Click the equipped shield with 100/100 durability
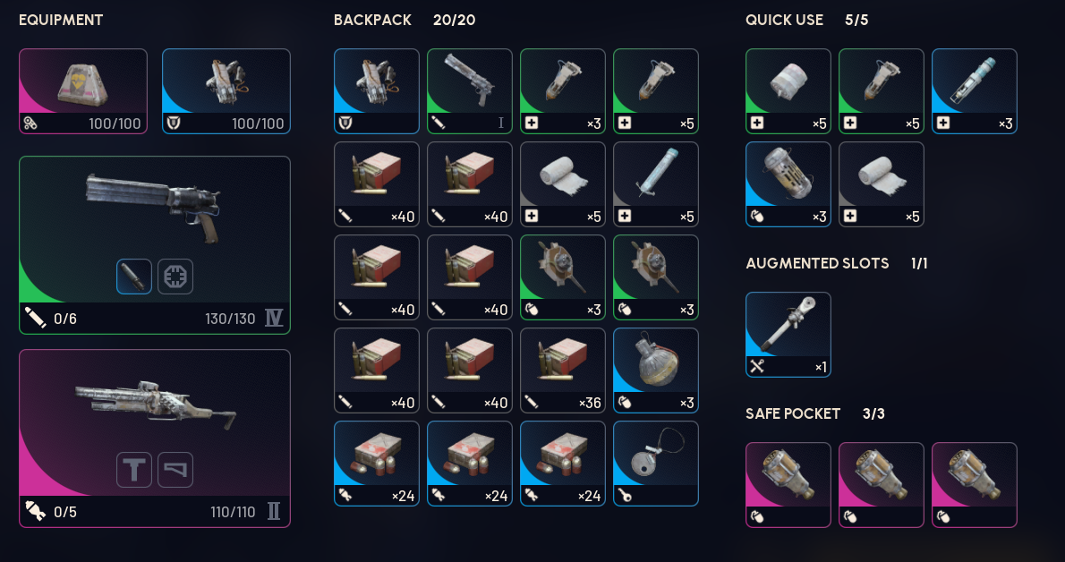Viewport: 1065px width, 562px height. tap(226, 91)
